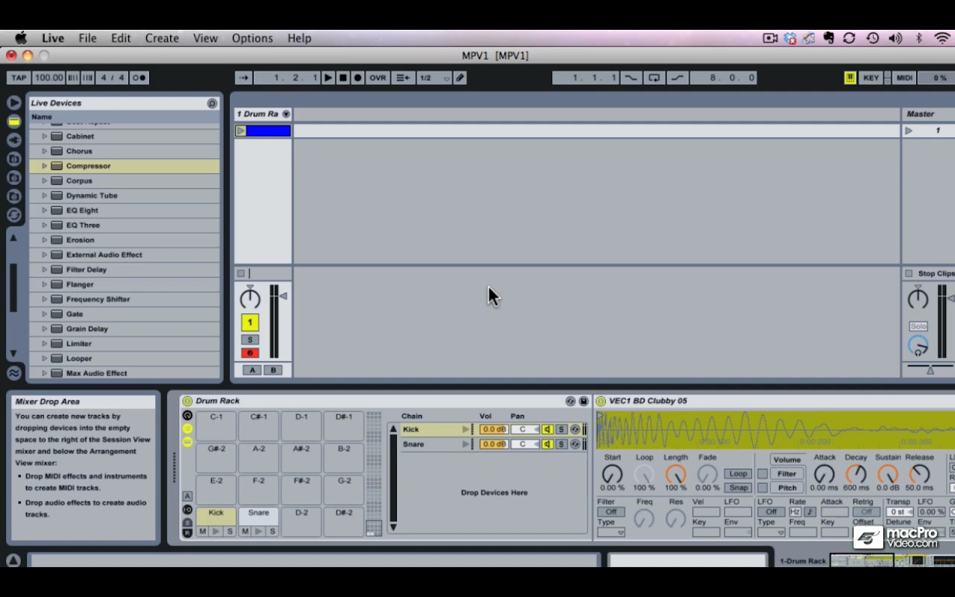
Task: Click the Wi-Fi icon in the menu bar
Action: (x=942, y=38)
